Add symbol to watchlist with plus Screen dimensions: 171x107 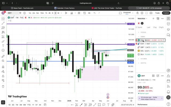pos(153,18)
